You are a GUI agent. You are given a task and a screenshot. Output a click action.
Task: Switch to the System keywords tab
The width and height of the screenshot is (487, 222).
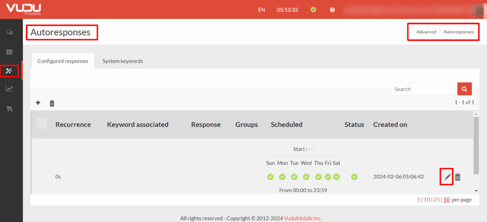(x=123, y=61)
